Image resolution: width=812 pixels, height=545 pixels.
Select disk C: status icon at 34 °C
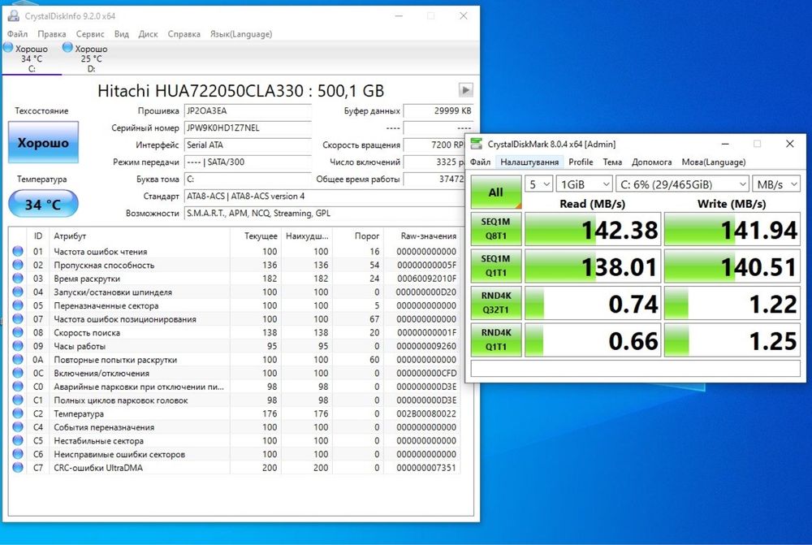coord(8,48)
